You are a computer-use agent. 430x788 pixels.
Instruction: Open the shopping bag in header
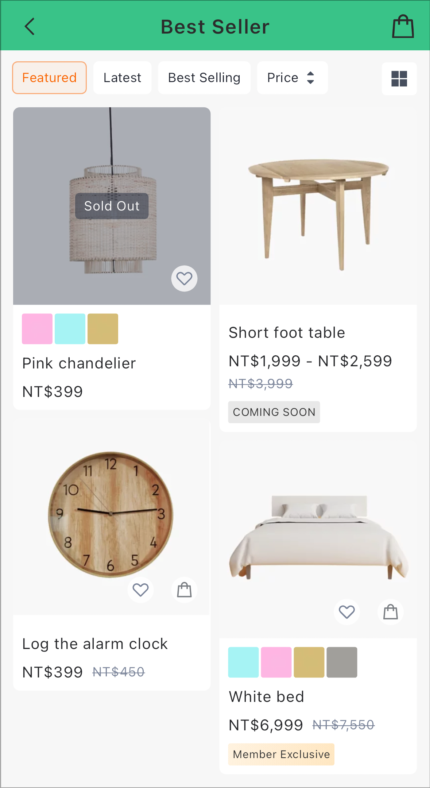click(403, 26)
